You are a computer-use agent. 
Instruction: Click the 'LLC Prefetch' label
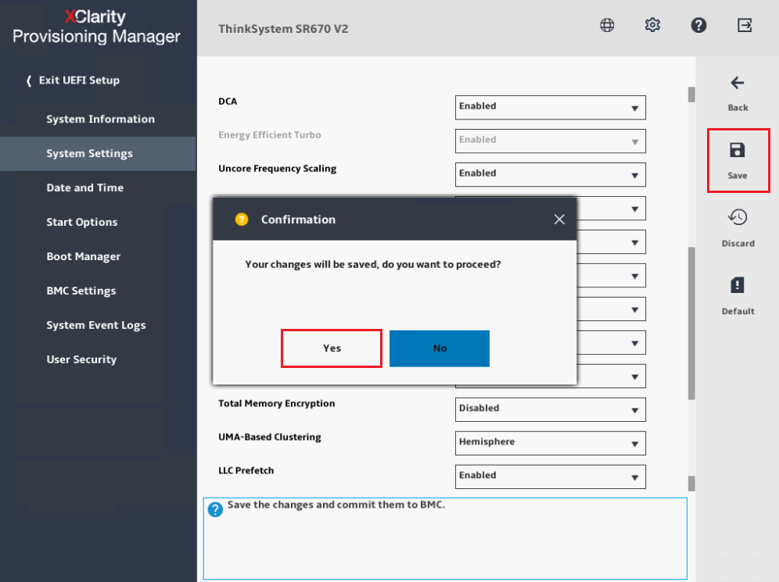[x=246, y=470]
